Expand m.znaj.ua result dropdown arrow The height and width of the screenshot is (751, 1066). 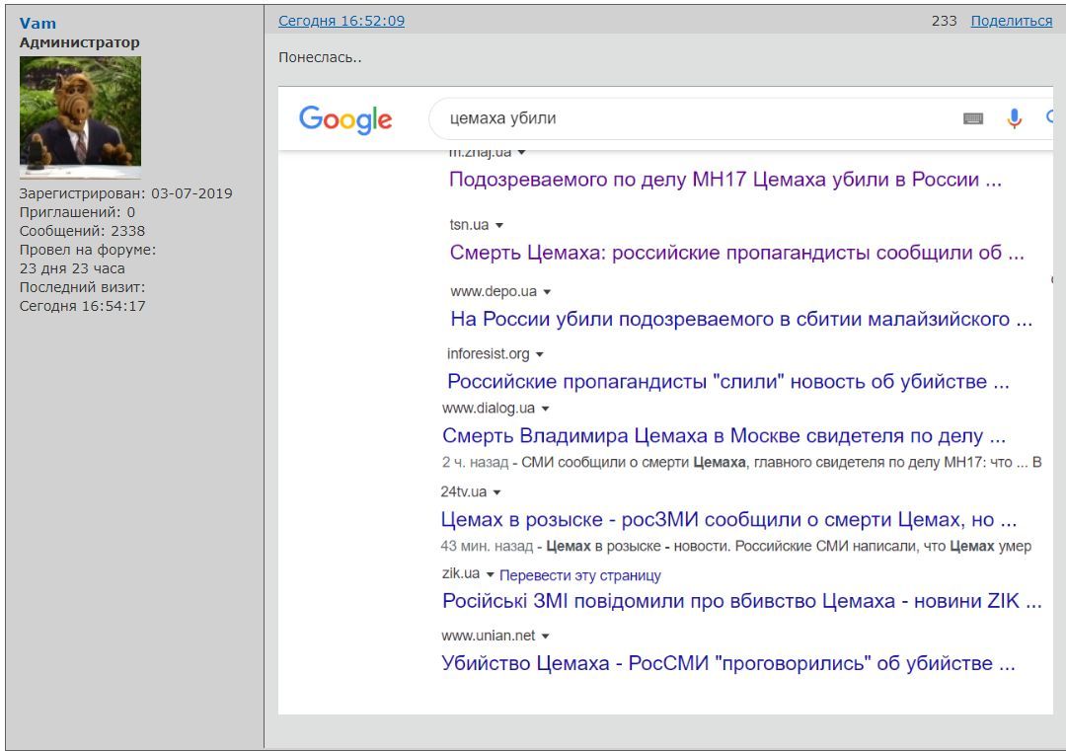pyautogui.click(x=521, y=152)
